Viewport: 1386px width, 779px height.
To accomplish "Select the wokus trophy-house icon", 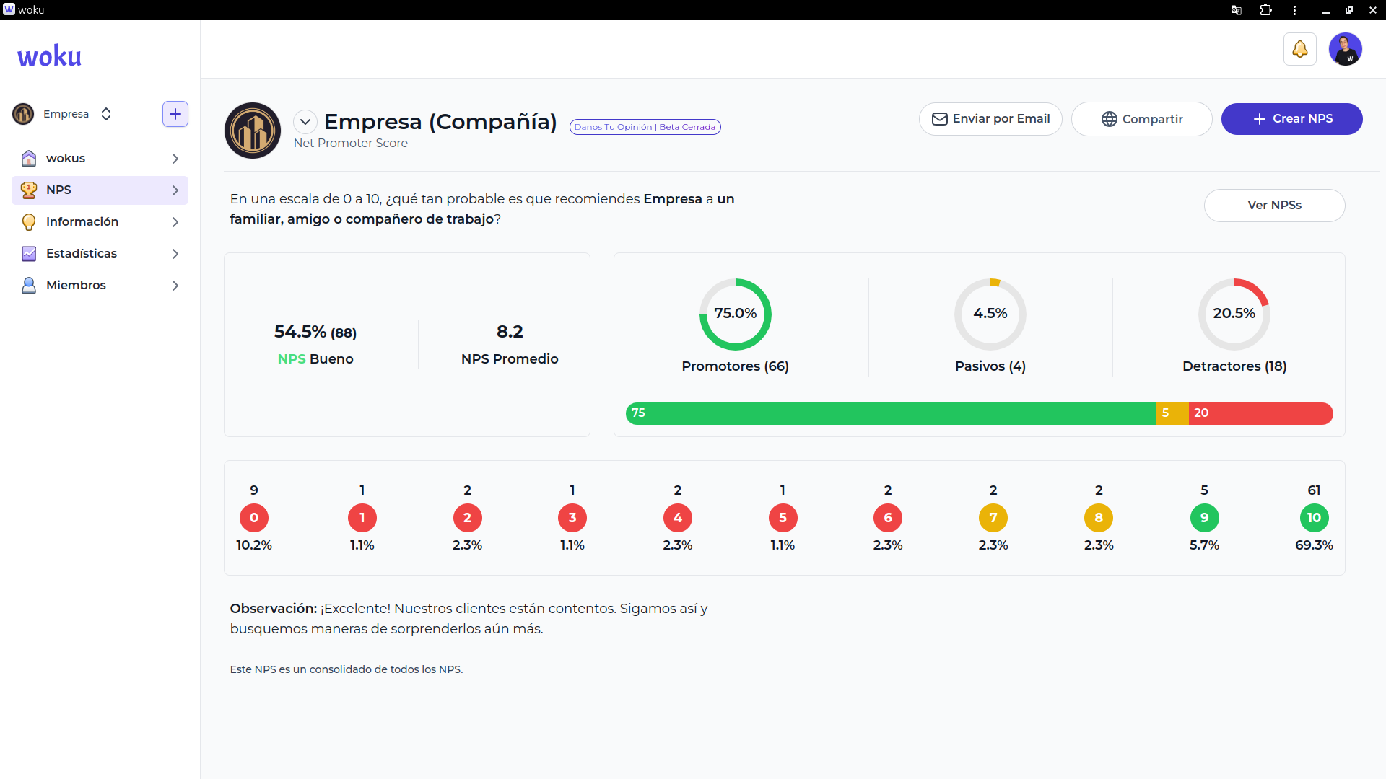I will click(x=28, y=158).
